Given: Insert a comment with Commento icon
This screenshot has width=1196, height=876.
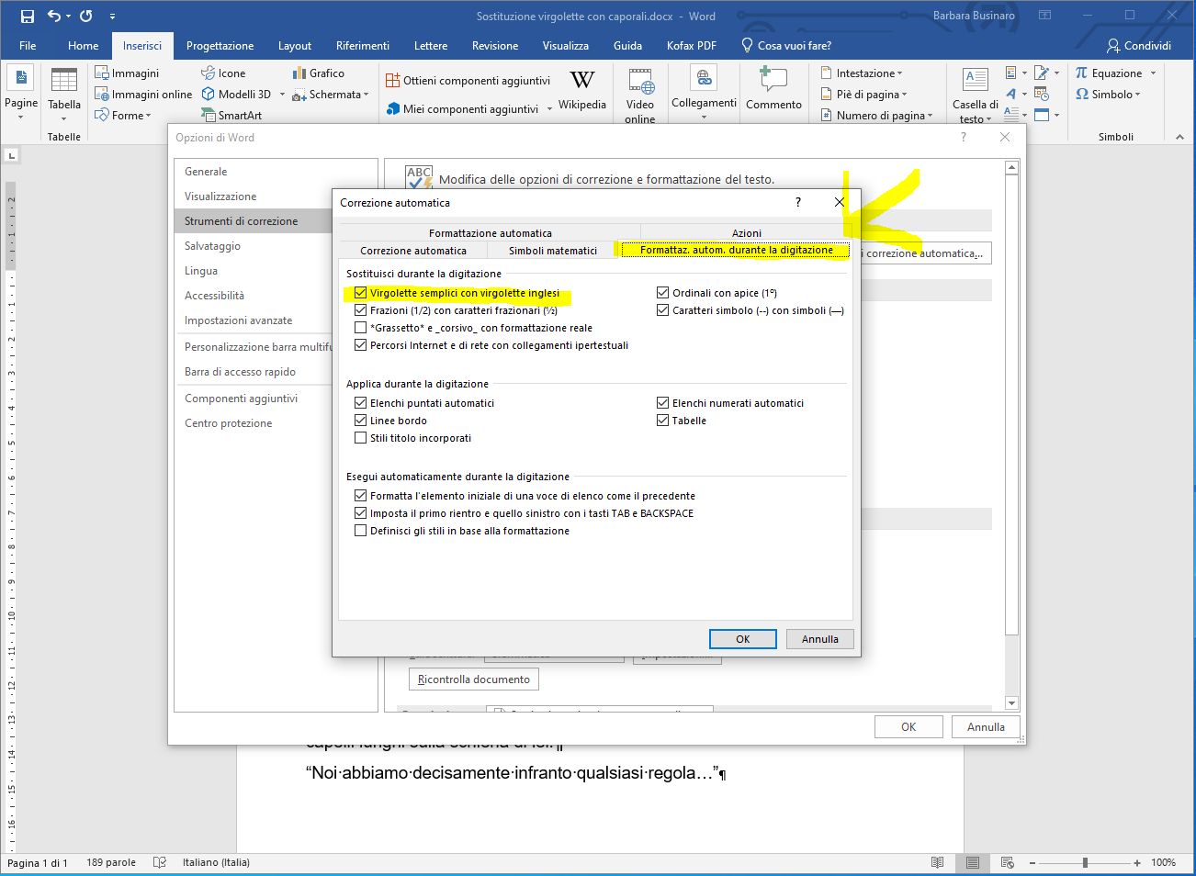Looking at the screenshot, I should (773, 81).
